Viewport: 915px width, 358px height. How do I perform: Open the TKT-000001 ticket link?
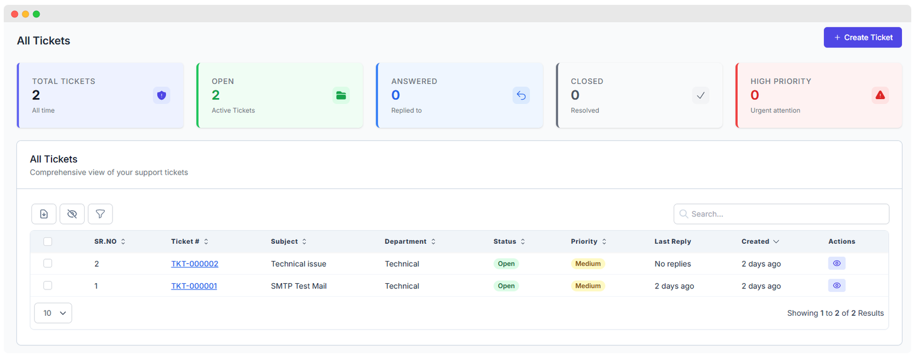pos(194,286)
